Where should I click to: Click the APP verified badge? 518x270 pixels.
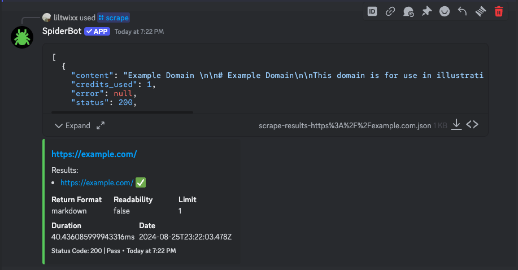pyautogui.click(x=97, y=32)
